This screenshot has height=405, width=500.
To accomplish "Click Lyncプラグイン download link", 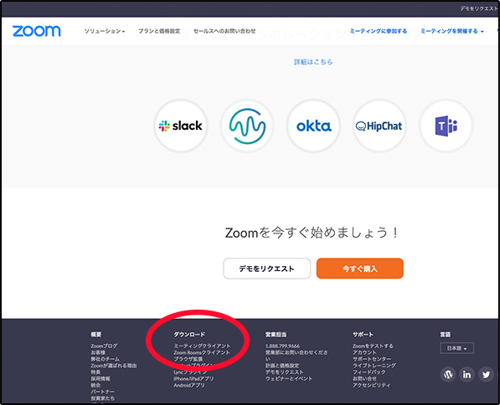I will coord(190,372).
